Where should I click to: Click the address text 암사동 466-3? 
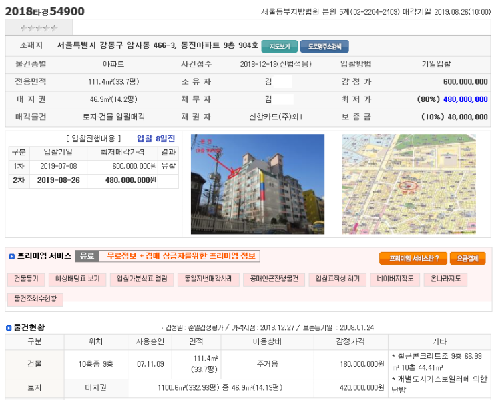tap(152, 45)
